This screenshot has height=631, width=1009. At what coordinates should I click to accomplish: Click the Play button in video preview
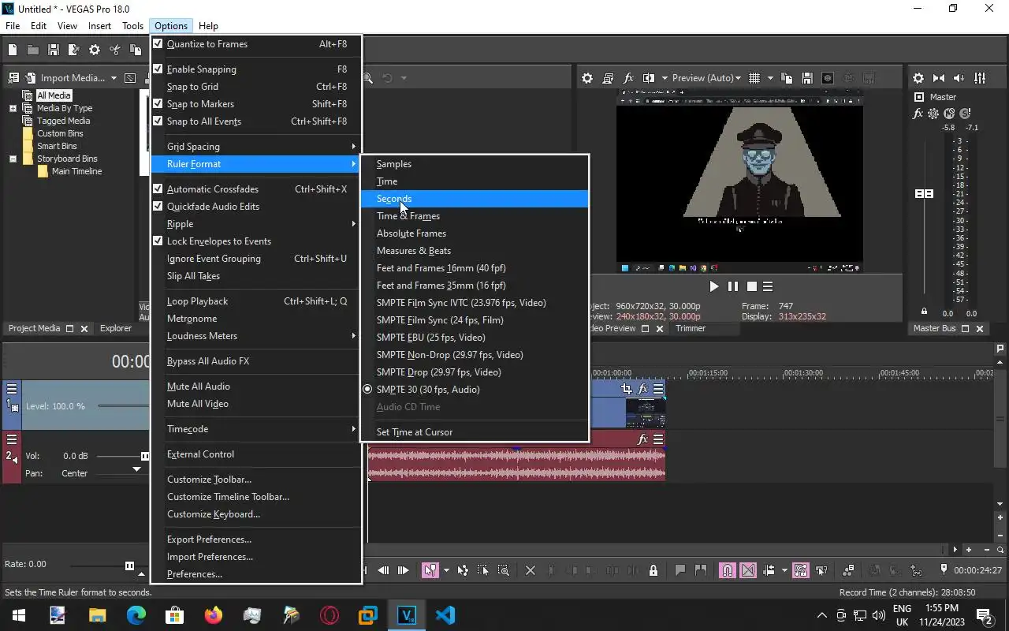[714, 286]
